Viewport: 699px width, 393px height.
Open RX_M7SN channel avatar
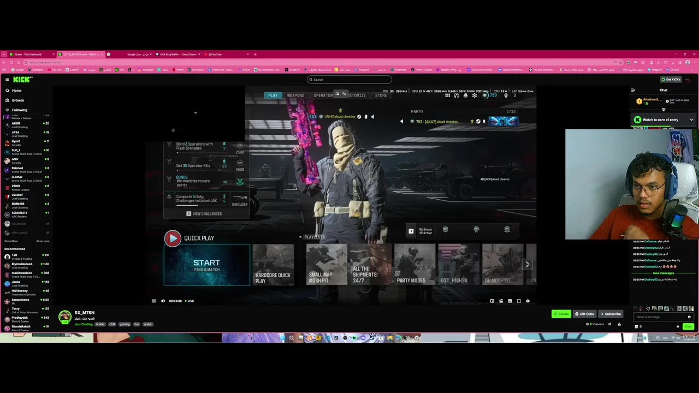coord(65,317)
